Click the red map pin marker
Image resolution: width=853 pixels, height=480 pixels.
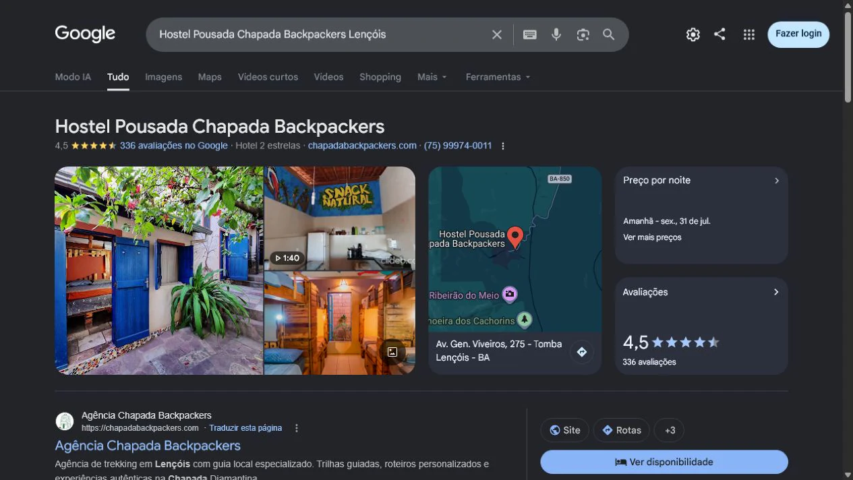(x=515, y=238)
